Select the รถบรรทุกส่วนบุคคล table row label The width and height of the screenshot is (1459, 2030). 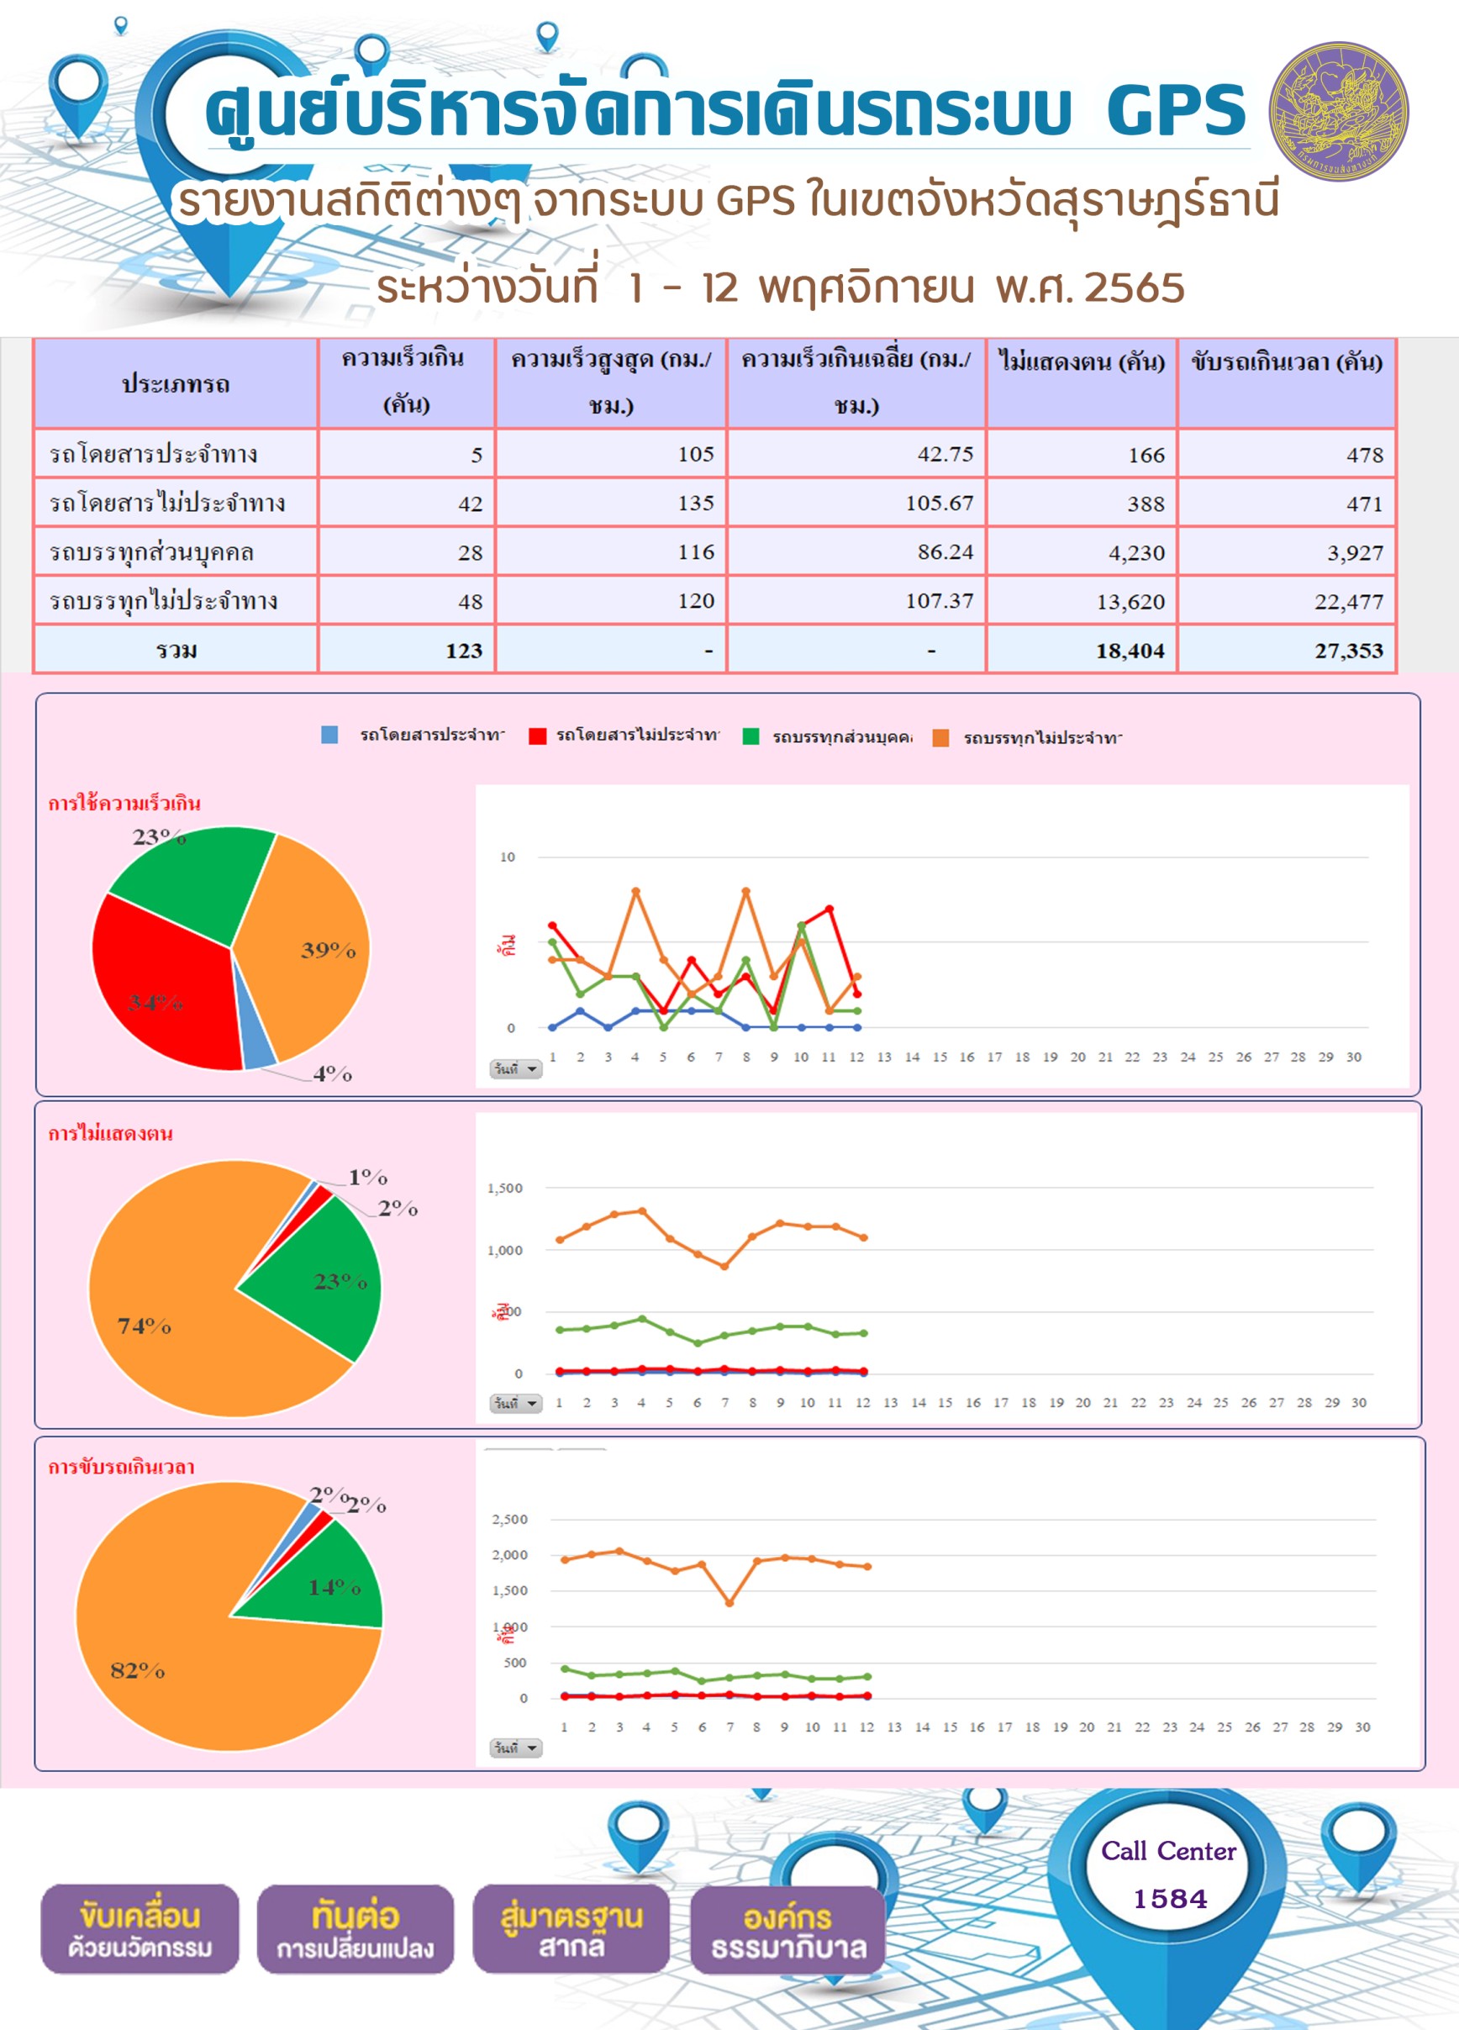pos(151,552)
